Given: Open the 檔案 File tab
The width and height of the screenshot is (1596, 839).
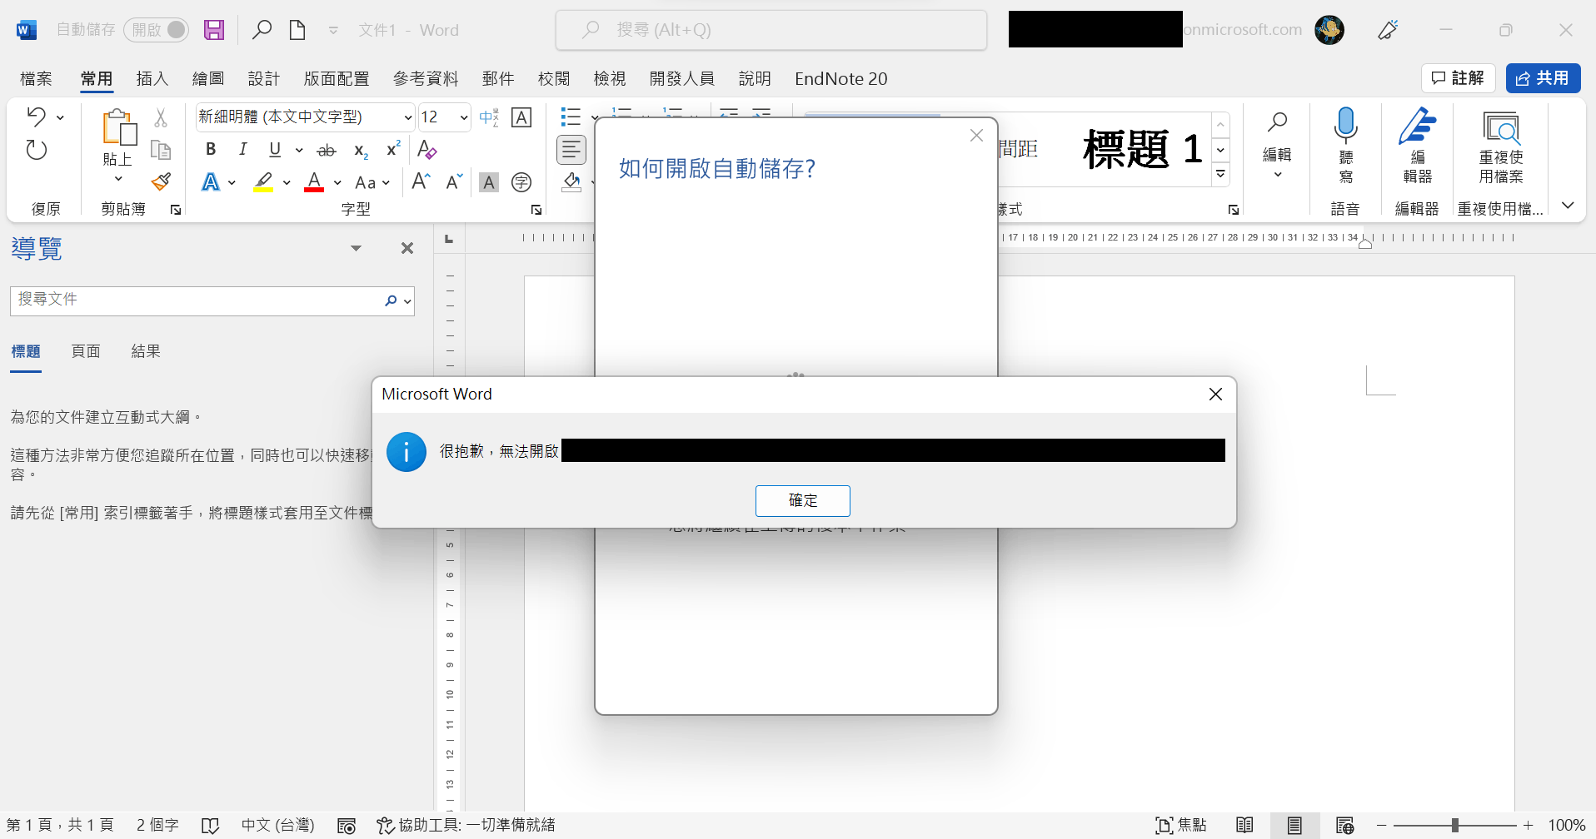Looking at the screenshot, I should coord(36,78).
